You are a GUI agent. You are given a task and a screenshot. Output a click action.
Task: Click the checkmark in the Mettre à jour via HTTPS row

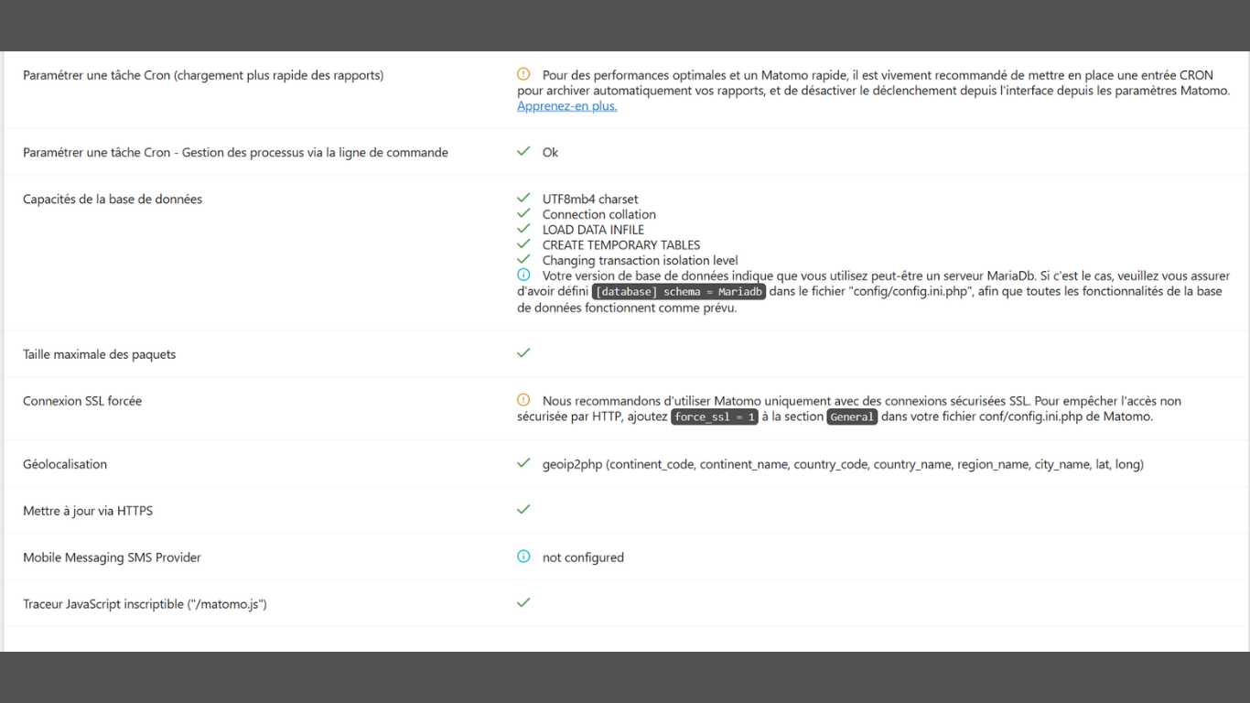coord(523,509)
